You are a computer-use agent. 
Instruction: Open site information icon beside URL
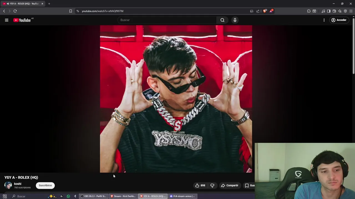point(78,11)
